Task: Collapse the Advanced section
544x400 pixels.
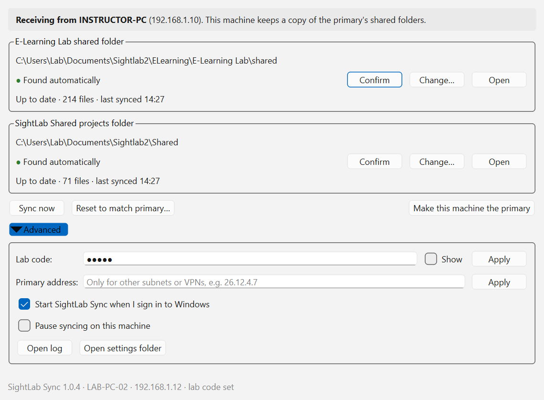Action: click(39, 230)
